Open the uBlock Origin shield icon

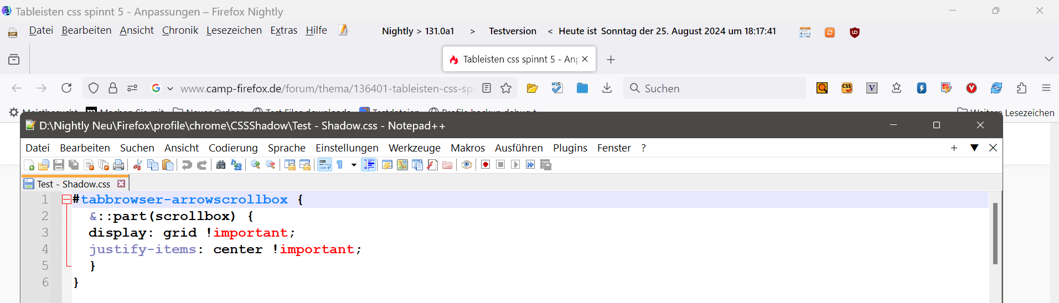point(855,33)
